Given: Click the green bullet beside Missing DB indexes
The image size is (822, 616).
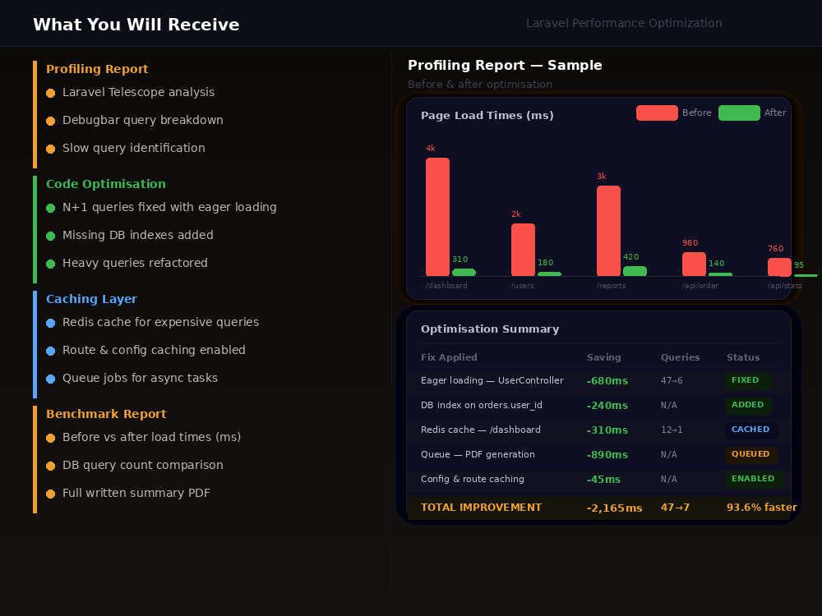Looking at the screenshot, I should pyautogui.click(x=50, y=236).
